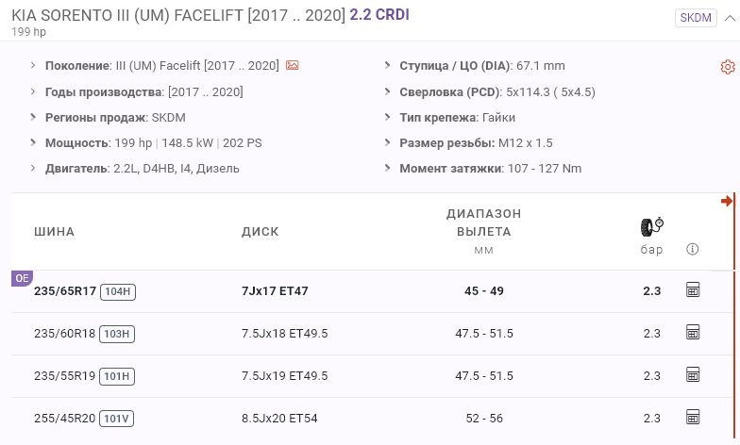Click the ШИНА column header
740x445 pixels.
point(54,232)
